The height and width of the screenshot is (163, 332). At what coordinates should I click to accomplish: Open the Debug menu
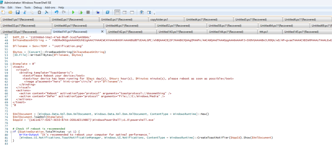38,7
